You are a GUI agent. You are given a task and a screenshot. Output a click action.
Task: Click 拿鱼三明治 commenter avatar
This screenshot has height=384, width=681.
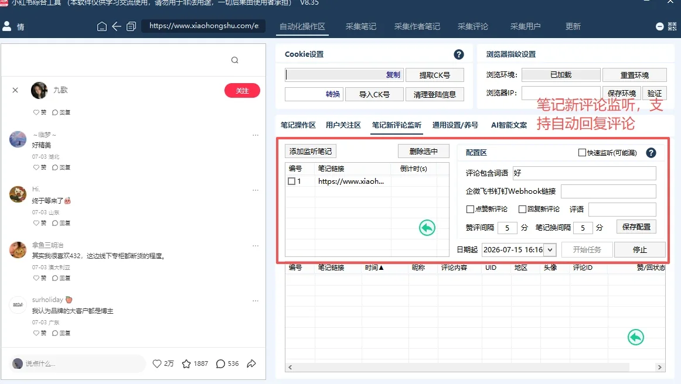click(18, 250)
